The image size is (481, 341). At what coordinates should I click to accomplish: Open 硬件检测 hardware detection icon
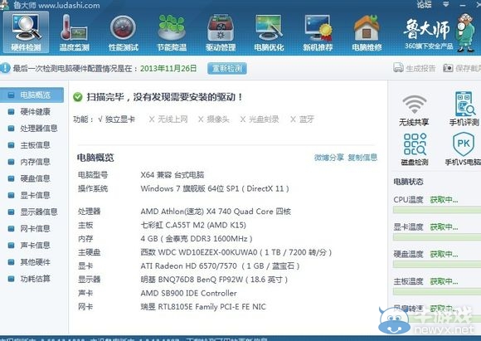(26, 32)
